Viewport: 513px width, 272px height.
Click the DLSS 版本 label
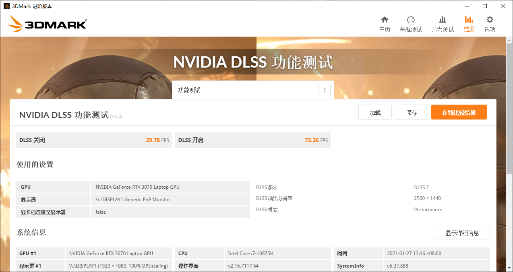(267, 188)
